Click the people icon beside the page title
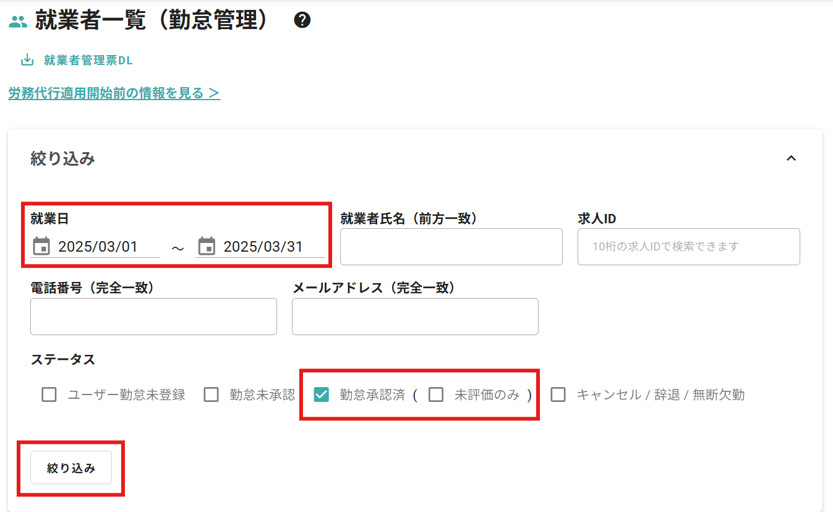This screenshot has width=833, height=512. 18,22
